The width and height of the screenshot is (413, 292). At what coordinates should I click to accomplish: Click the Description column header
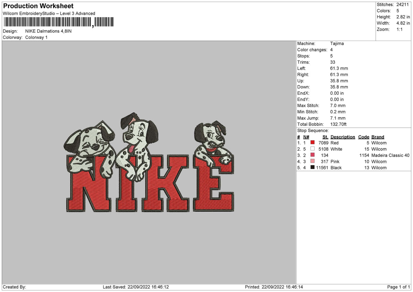[x=343, y=137]
